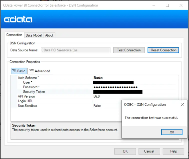Open the Data Model tab

pyautogui.click(x=33, y=35)
